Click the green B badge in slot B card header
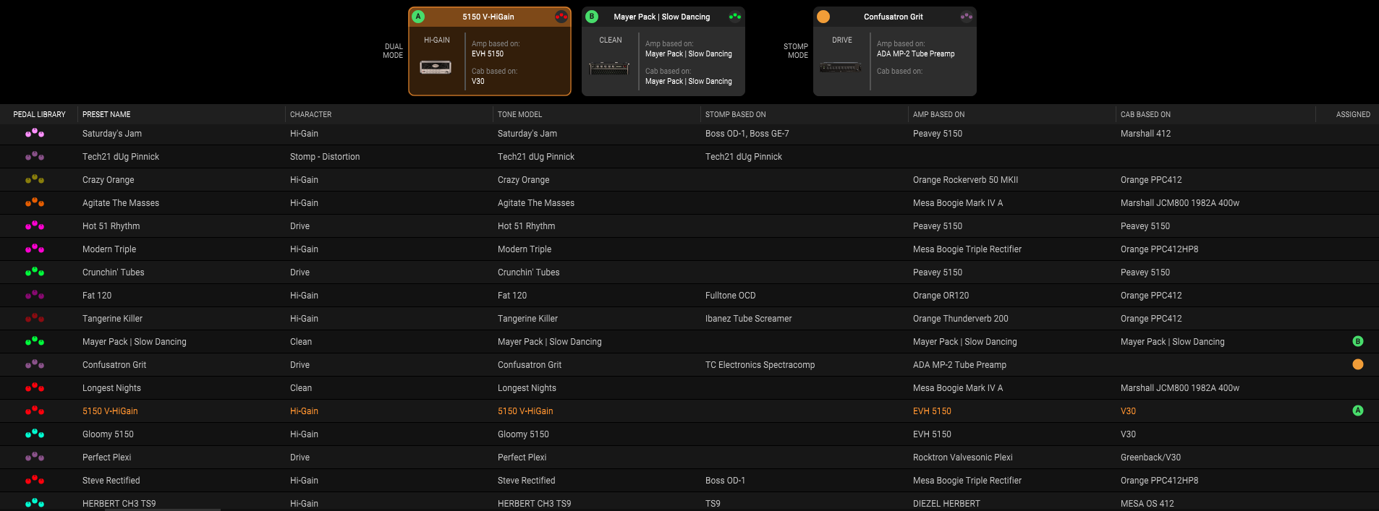Viewport: 1379px width, 511px height. click(x=592, y=17)
